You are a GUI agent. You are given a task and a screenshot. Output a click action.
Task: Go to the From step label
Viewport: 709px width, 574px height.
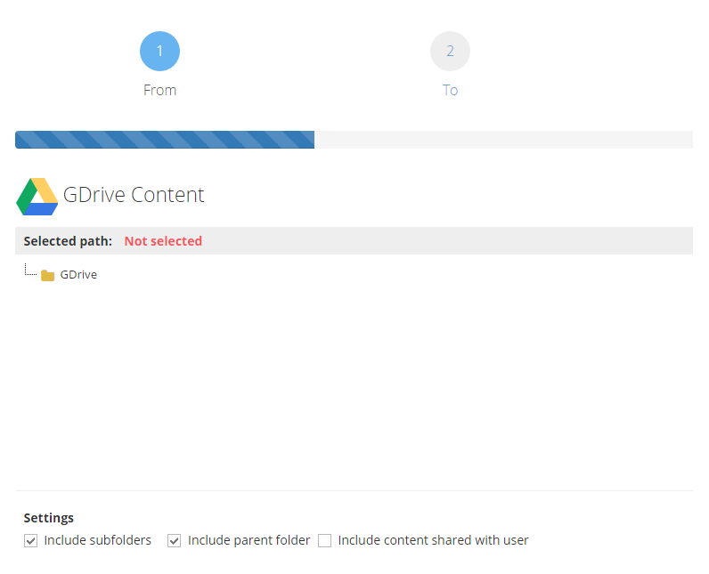(159, 90)
